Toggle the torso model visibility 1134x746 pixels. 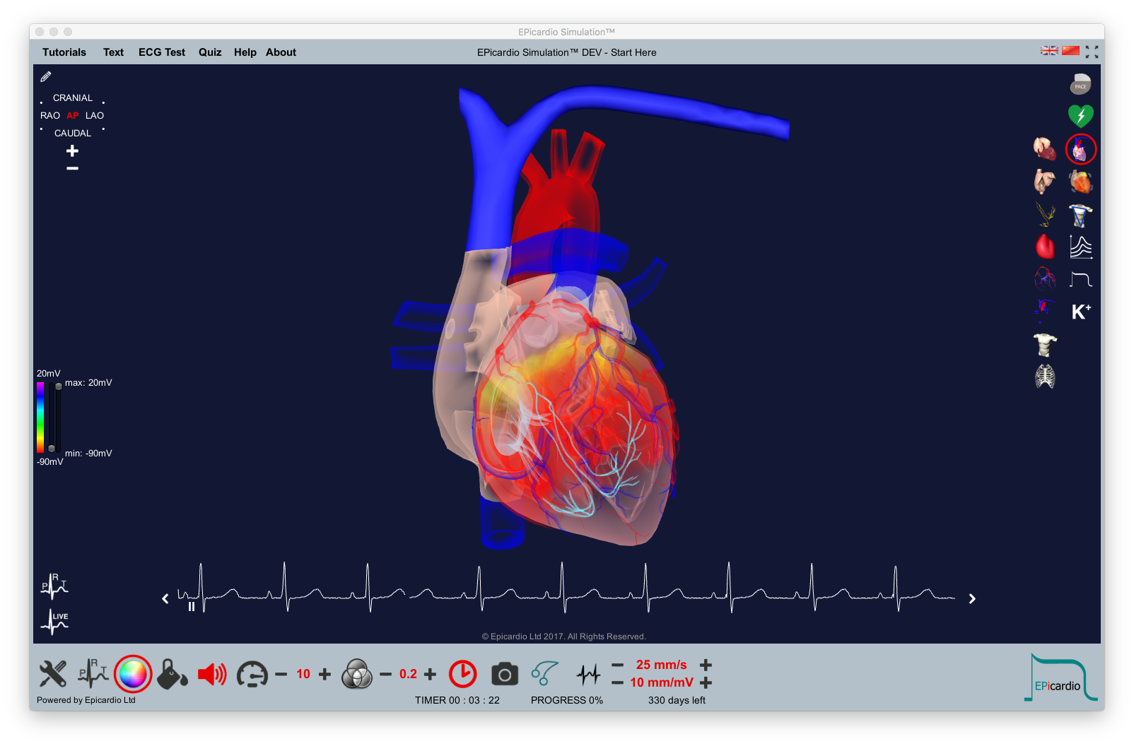pyautogui.click(x=1045, y=344)
